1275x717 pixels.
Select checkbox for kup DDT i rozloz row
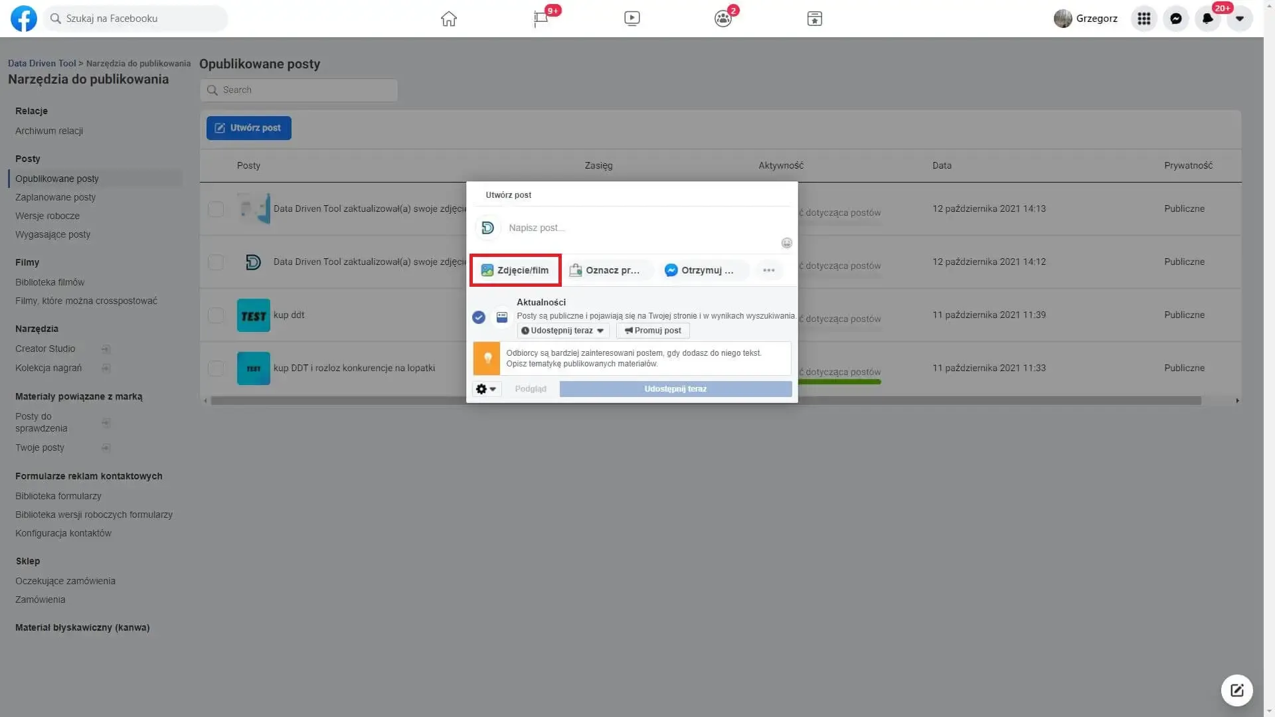(x=216, y=368)
